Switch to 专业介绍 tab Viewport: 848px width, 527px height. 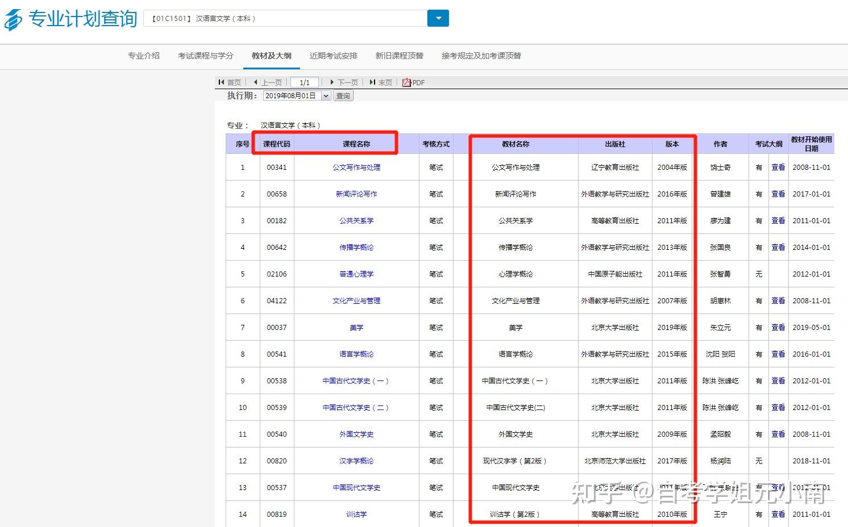pyautogui.click(x=144, y=56)
